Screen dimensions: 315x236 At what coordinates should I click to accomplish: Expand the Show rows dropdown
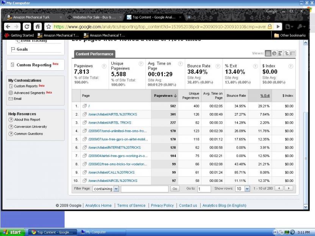coord(243,188)
